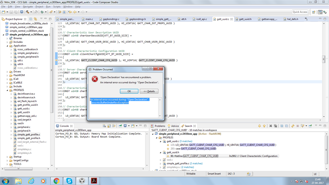Click the Show Next Match arrow in Search

tap(259, 126)
